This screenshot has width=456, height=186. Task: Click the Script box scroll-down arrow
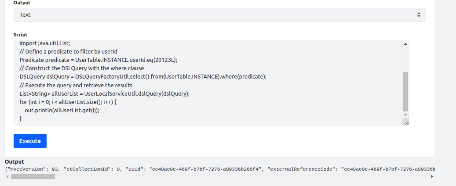[406, 115]
